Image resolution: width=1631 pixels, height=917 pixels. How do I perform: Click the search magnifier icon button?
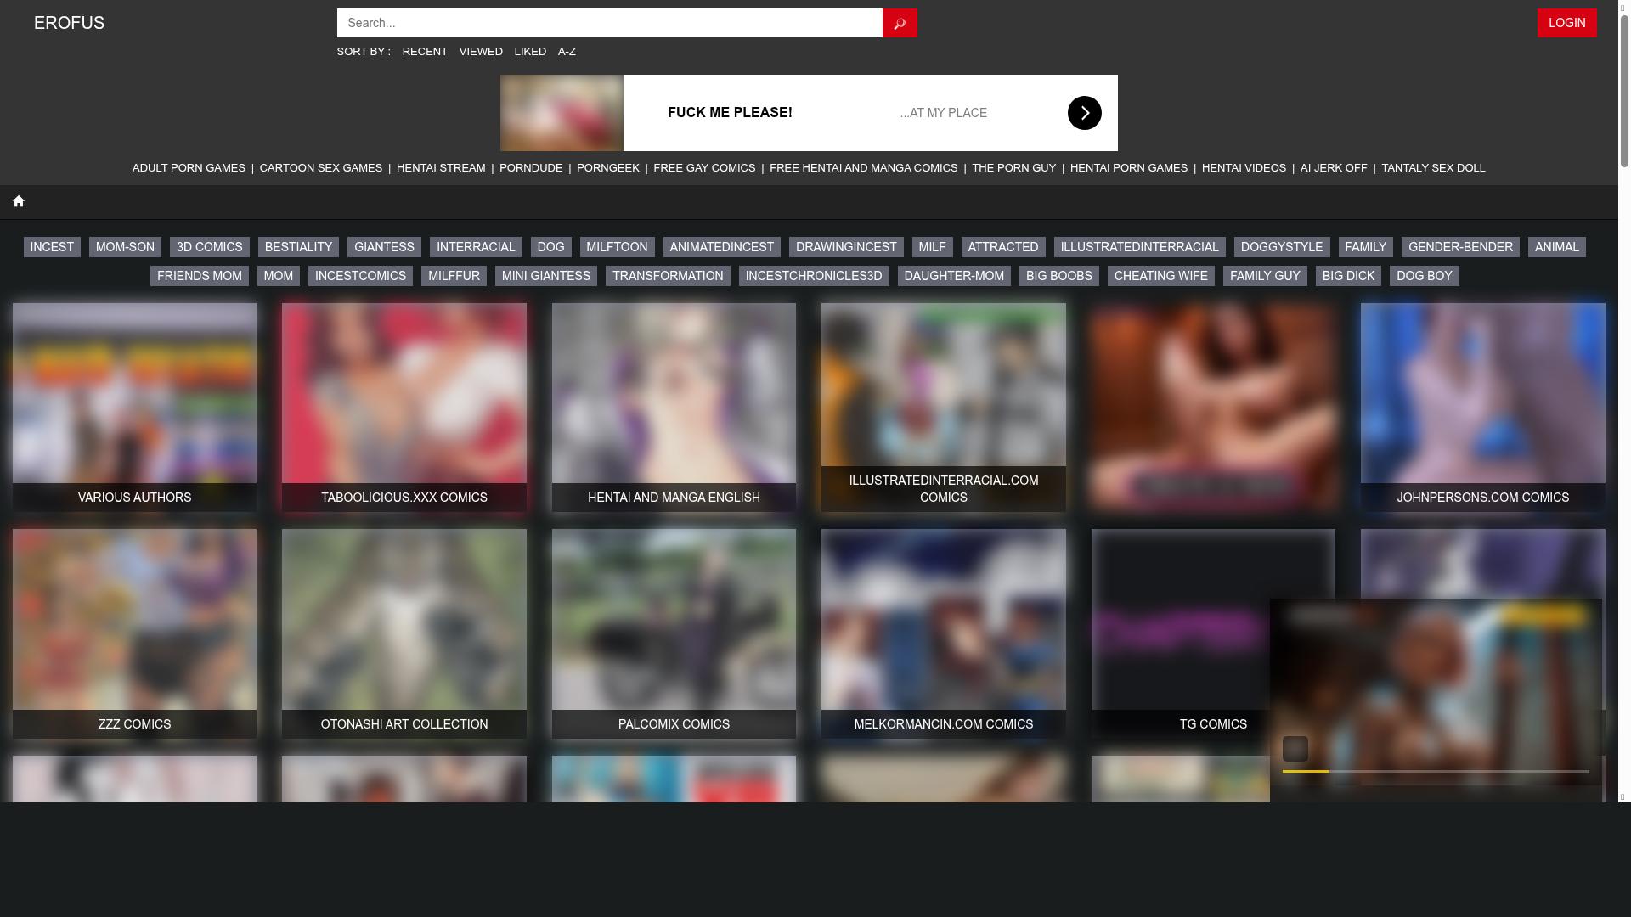(x=899, y=23)
